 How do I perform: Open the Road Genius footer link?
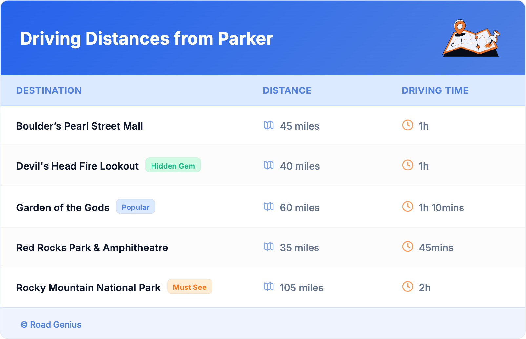coord(51,324)
